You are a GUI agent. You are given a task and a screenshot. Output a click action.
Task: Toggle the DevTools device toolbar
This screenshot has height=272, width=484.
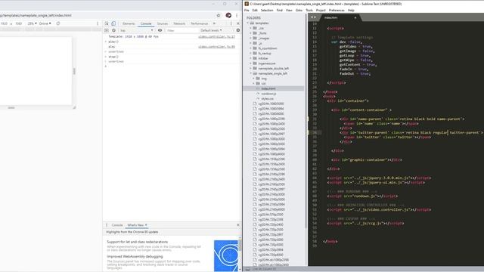click(113, 23)
